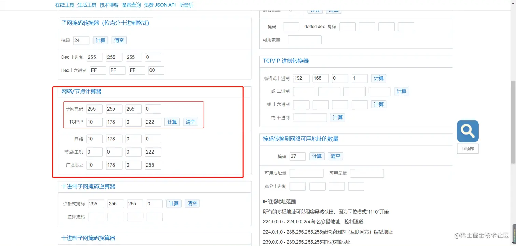Viewport: 516px width, 246px height.
Task: Click the 十进制子网掩码逆算器 heading
Action: (88, 186)
